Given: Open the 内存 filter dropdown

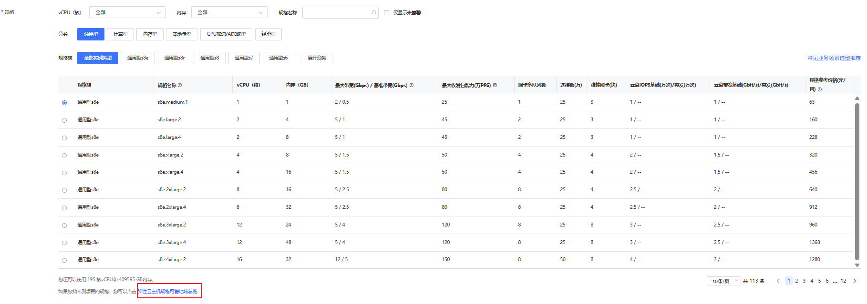Looking at the screenshot, I should tap(229, 12).
